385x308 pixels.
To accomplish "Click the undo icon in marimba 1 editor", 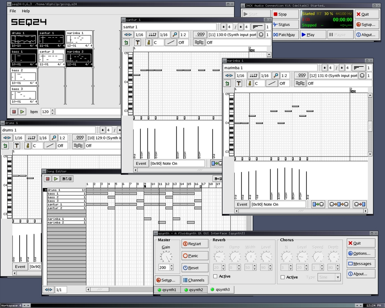I will point(227,83).
